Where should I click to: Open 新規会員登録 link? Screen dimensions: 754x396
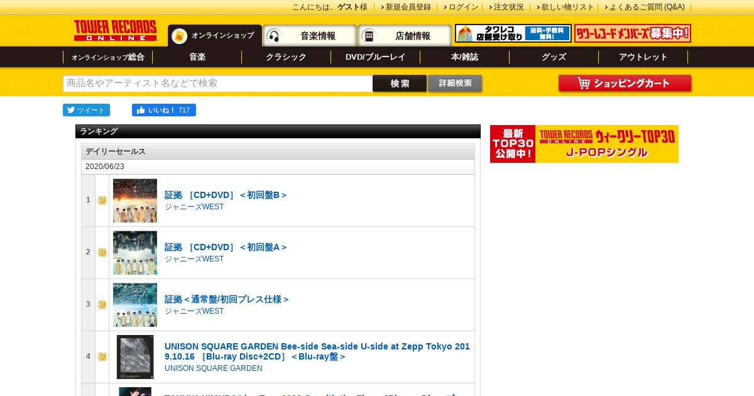(x=408, y=7)
